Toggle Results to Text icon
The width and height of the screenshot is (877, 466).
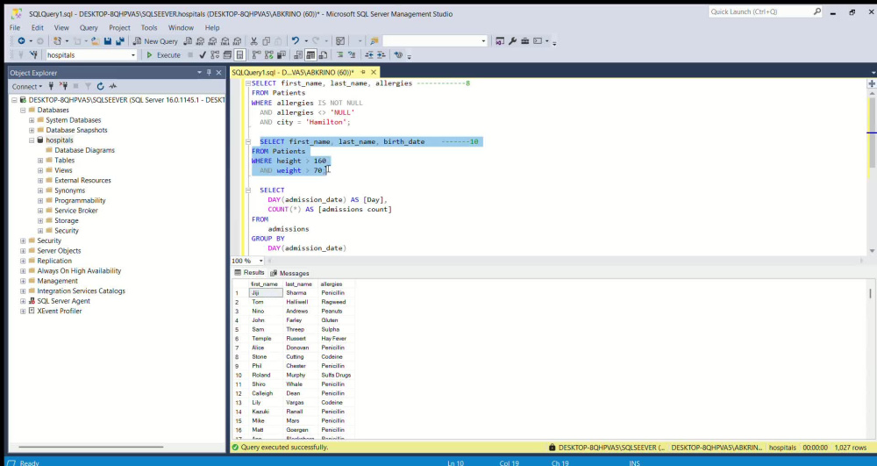(298, 54)
